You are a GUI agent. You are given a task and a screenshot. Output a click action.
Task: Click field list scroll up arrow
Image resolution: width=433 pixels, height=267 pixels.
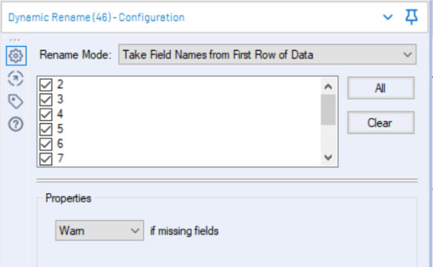click(328, 87)
